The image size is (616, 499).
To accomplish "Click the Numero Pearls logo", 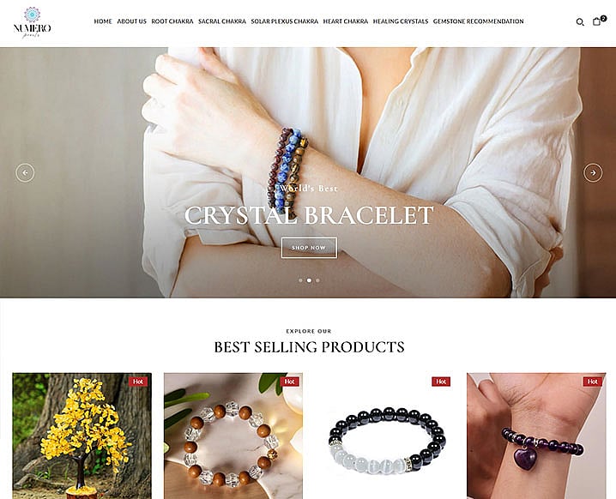I will point(33,22).
